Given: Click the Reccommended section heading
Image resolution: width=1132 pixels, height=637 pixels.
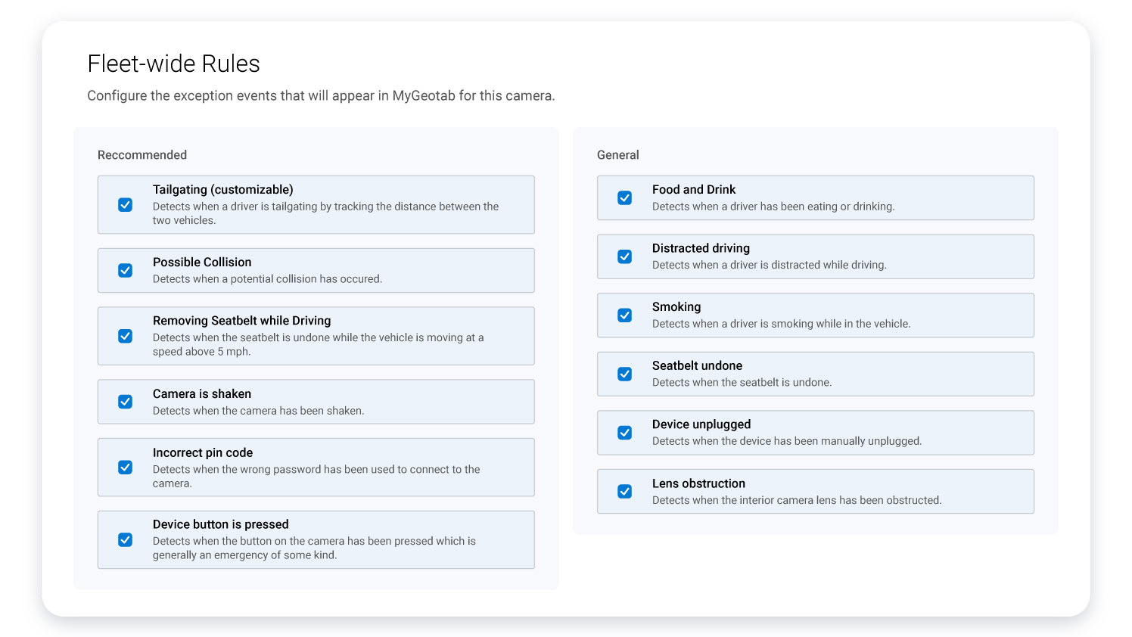Looking at the screenshot, I should coord(142,155).
